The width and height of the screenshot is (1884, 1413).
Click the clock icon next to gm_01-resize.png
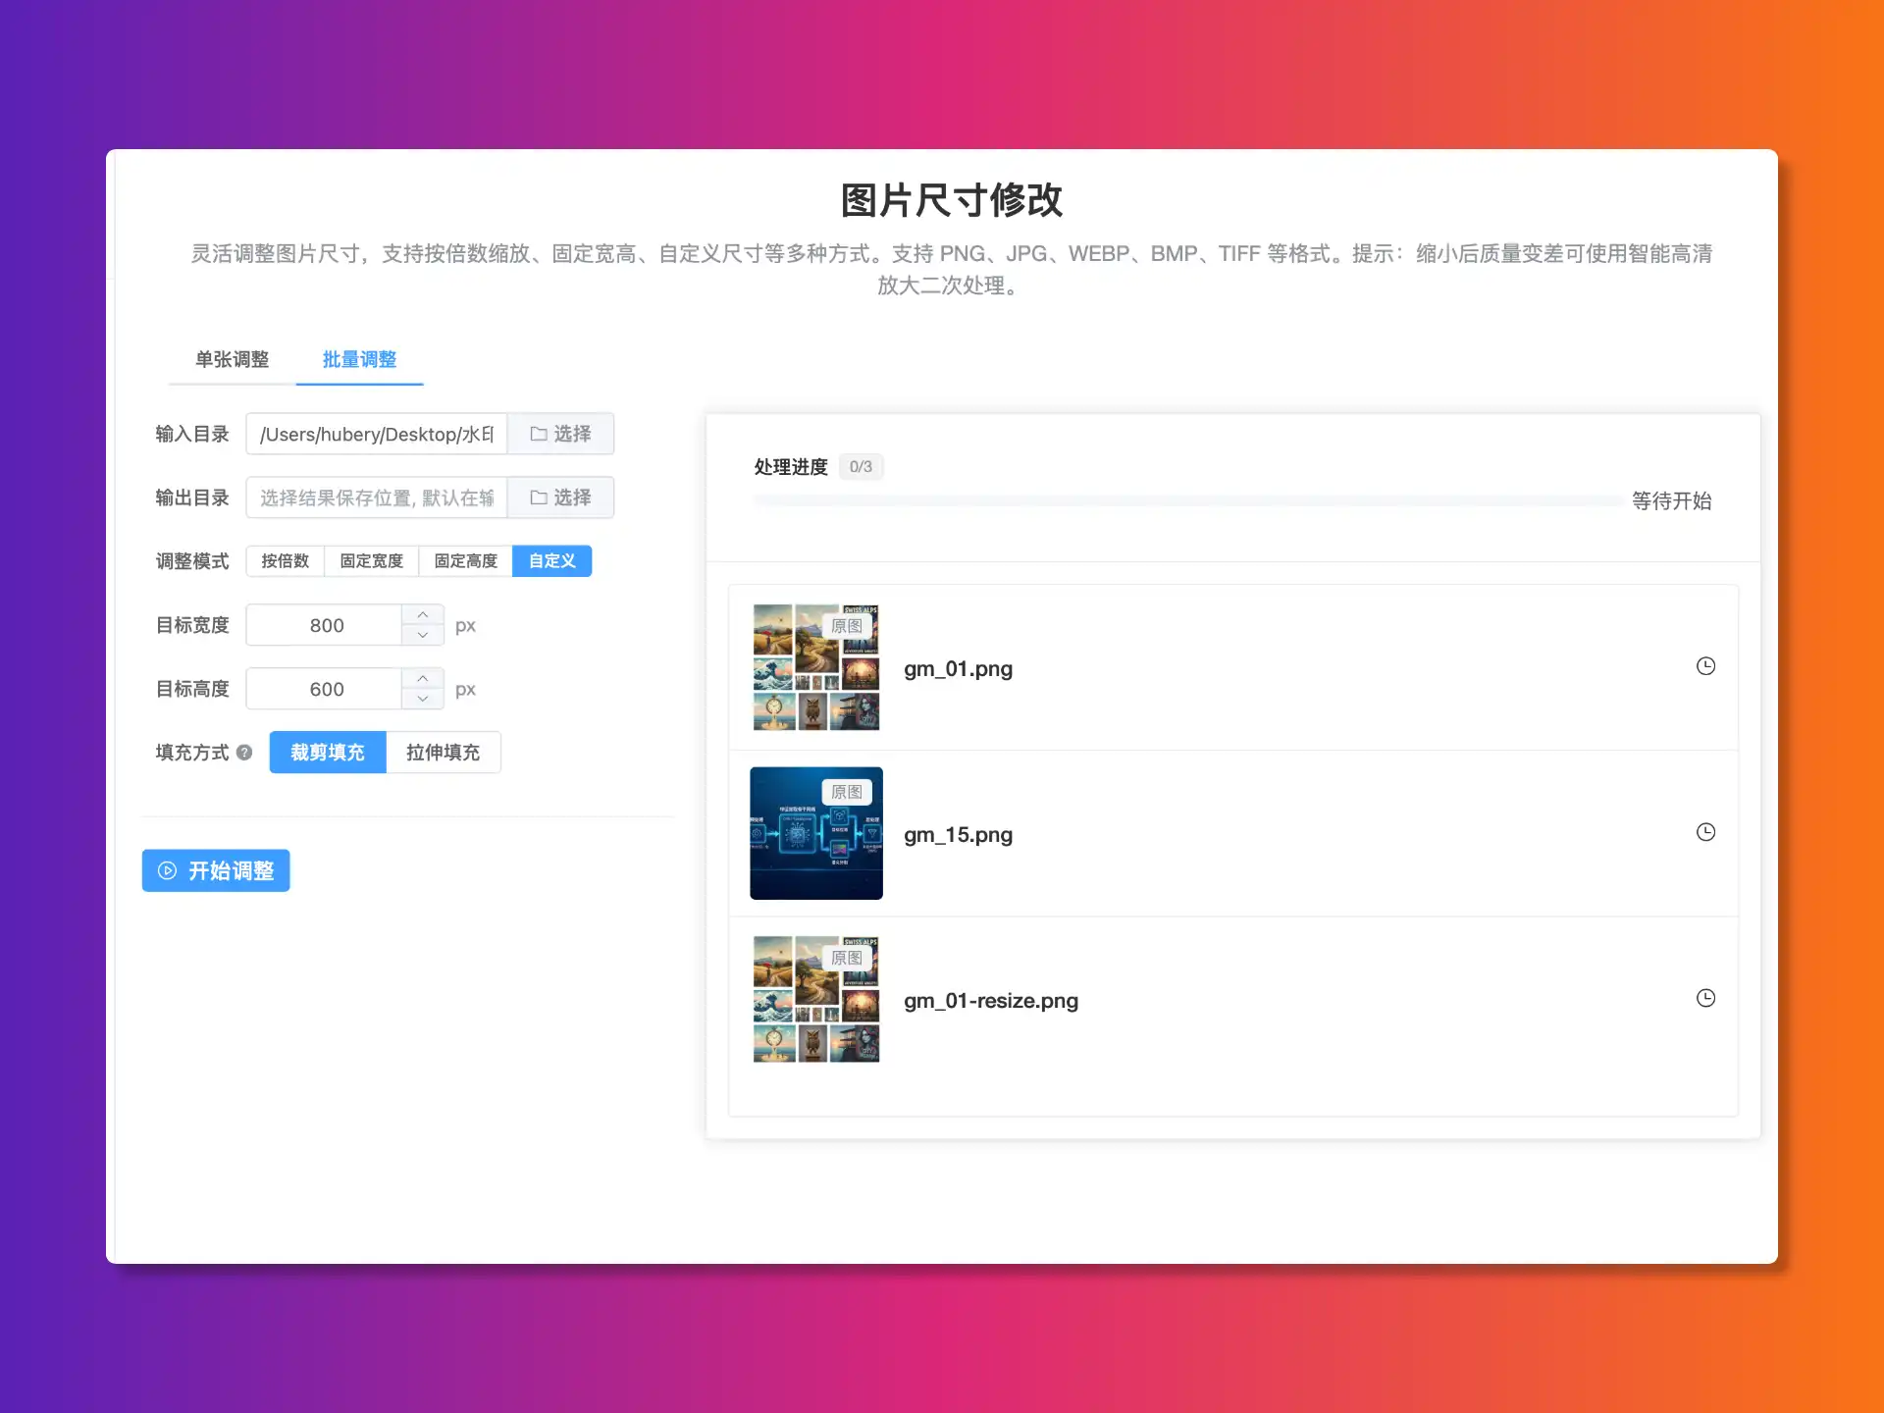(x=1706, y=998)
